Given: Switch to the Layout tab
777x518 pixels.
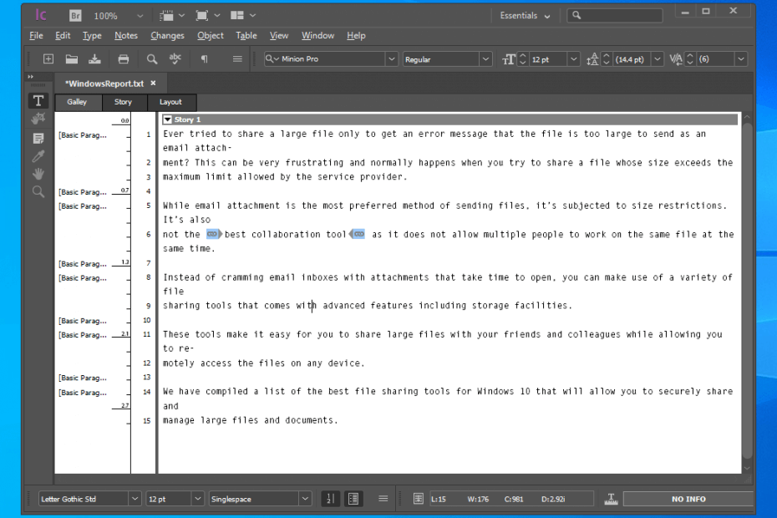Looking at the screenshot, I should (x=170, y=102).
